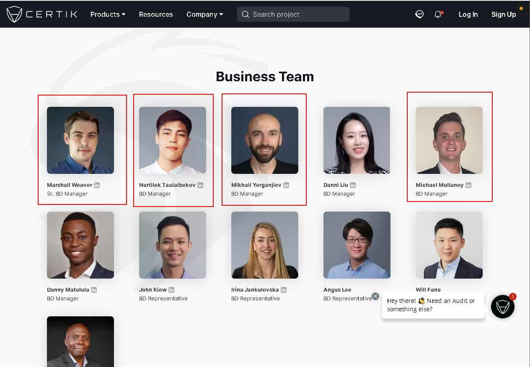This screenshot has height=367, width=530.
Task: Expand the Products dropdown menu
Action: (108, 14)
